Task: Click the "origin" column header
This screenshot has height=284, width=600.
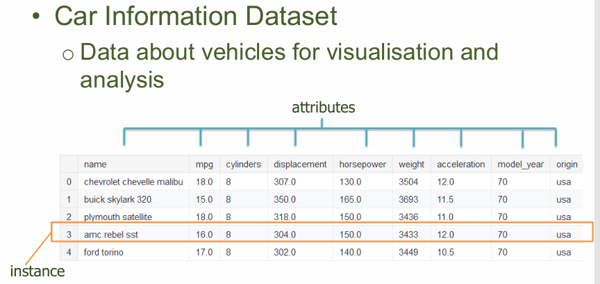Action: click(567, 165)
